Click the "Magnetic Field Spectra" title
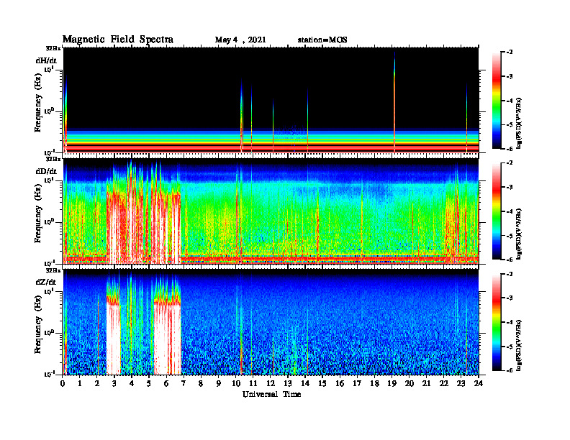 click(118, 40)
